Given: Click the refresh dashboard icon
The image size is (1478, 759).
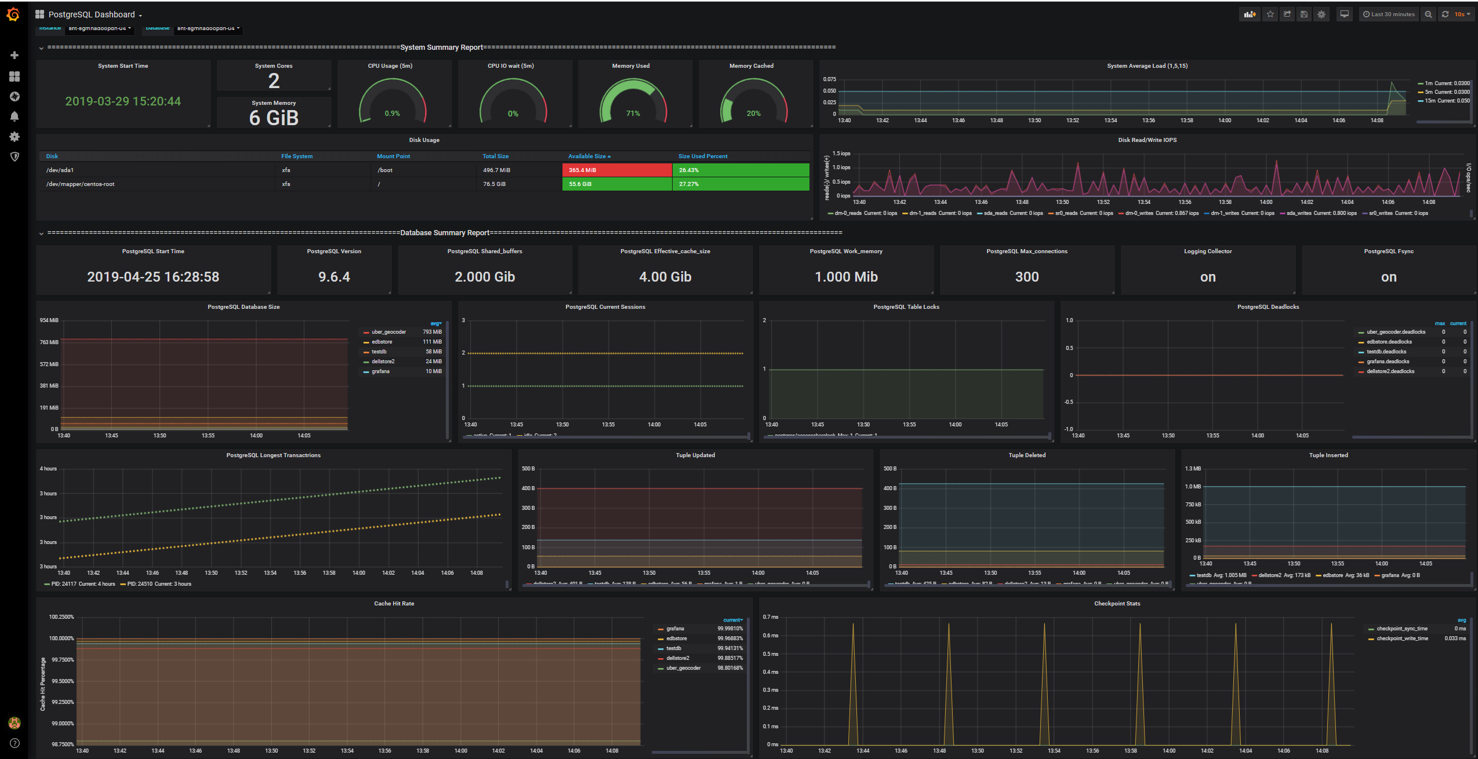Looking at the screenshot, I should tap(1445, 14).
